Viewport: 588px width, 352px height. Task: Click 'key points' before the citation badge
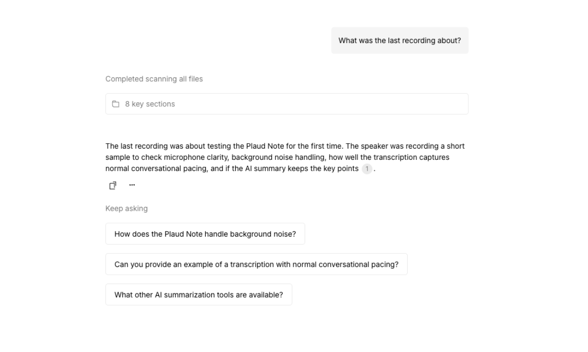click(x=343, y=169)
